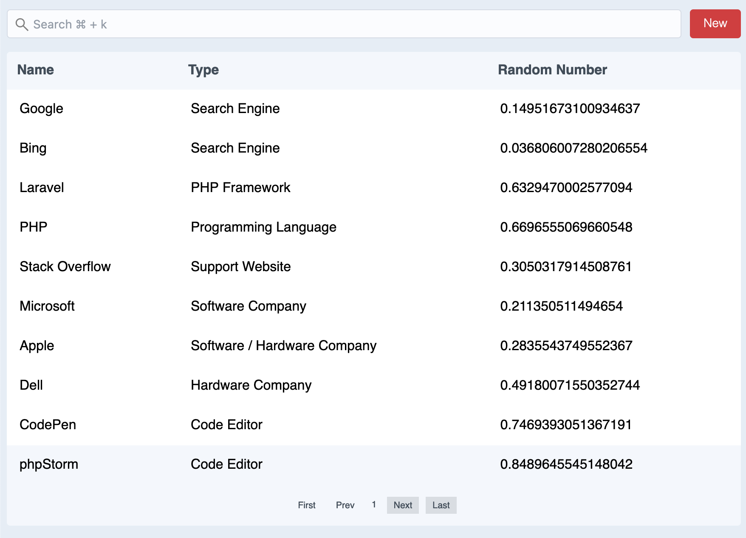
Task: Select the PHP name cell
Action: (x=34, y=227)
